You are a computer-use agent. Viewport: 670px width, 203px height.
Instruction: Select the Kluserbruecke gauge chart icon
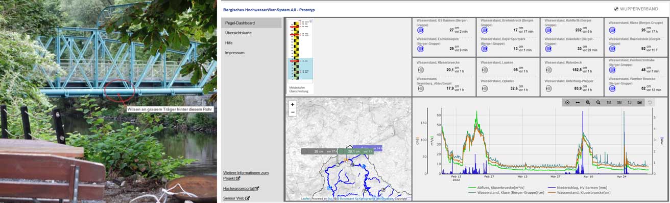(x=420, y=70)
